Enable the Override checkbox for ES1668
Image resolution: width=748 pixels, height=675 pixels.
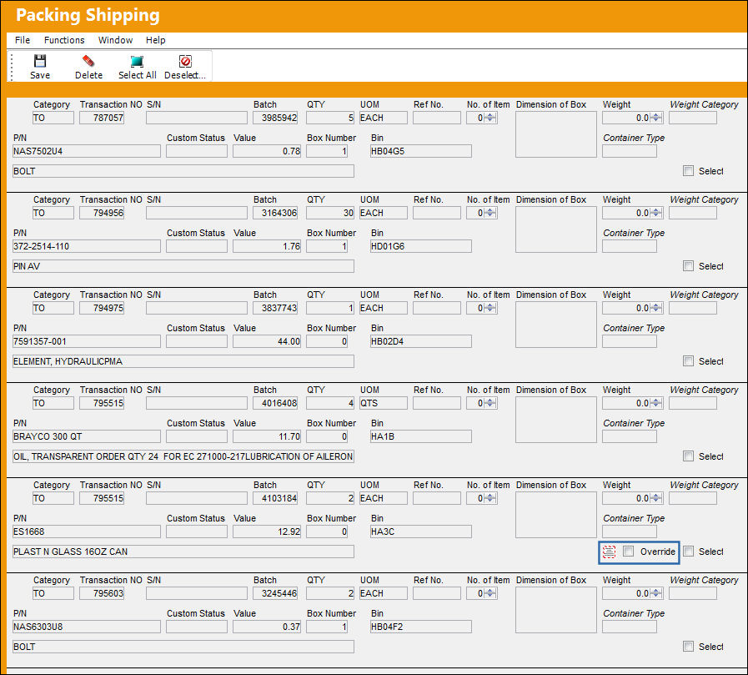pyautogui.click(x=629, y=552)
